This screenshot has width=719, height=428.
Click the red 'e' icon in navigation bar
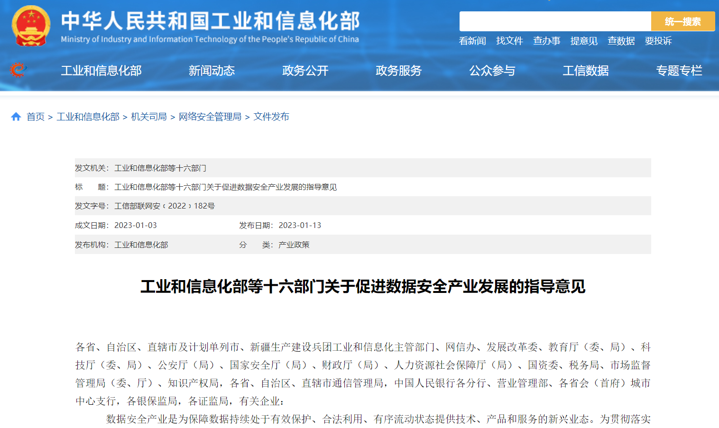pos(18,70)
